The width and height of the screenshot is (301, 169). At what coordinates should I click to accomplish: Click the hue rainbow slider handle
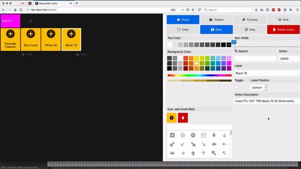click(176, 76)
